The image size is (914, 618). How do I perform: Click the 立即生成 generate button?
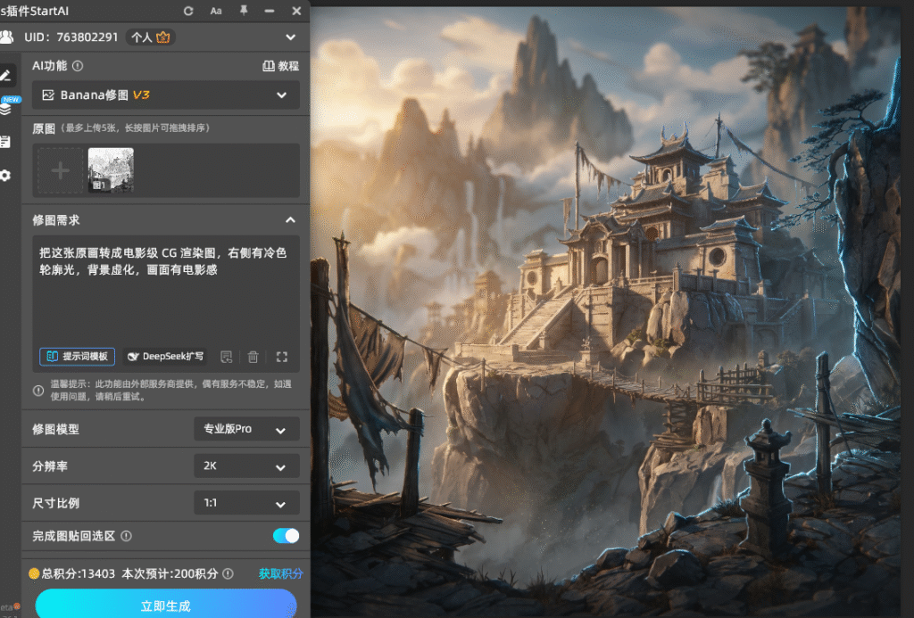(x=165, y=604)
